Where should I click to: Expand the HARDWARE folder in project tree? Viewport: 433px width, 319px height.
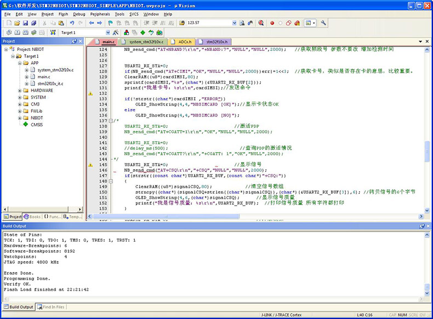19,90
